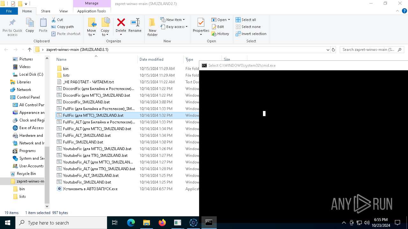Click Cut in the Clipboard group
The height and width of the screenshot is (229, 408).
click(x=57, y=20)
